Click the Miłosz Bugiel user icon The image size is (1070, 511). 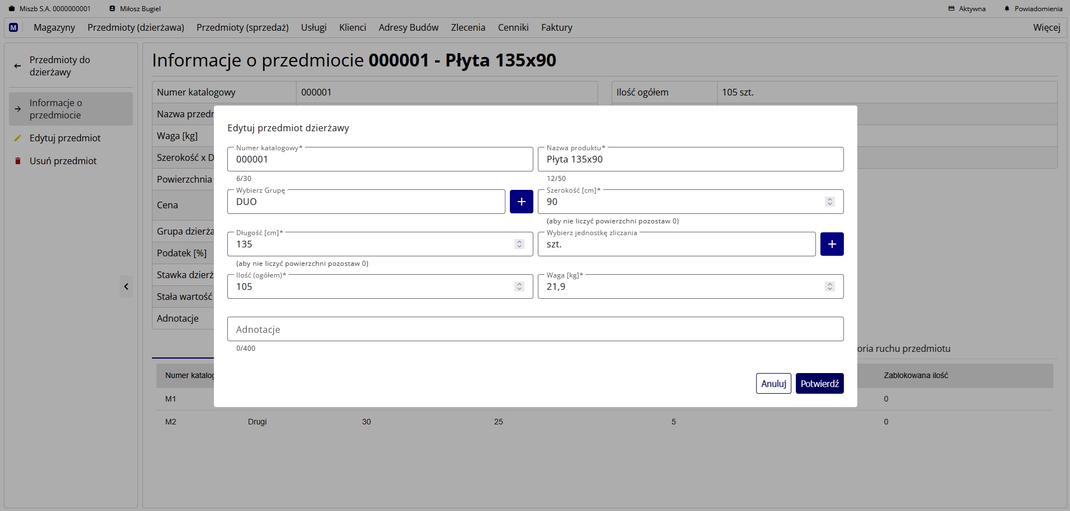click(x=113, y=8)
